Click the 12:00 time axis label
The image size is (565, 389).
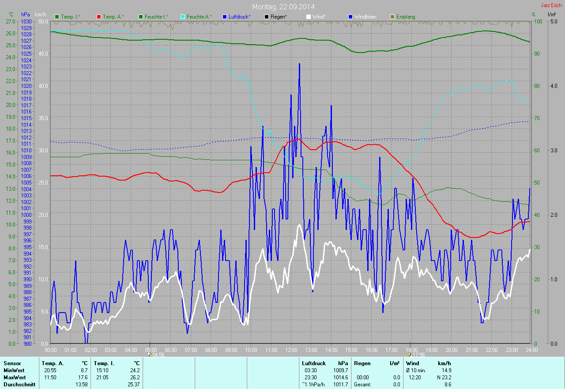pyautogui.click(x=291, y=350)
